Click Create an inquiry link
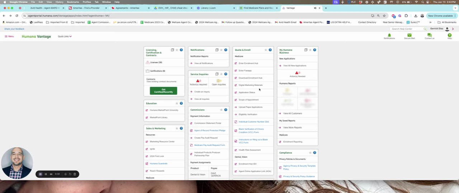 pyautogui.click(x=202, y=92)
